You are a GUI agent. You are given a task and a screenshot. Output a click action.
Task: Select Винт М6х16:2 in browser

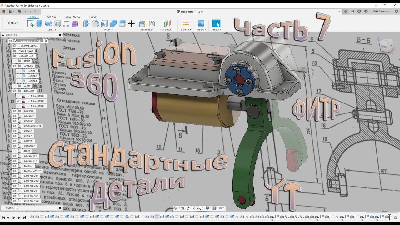pos(31,201)
